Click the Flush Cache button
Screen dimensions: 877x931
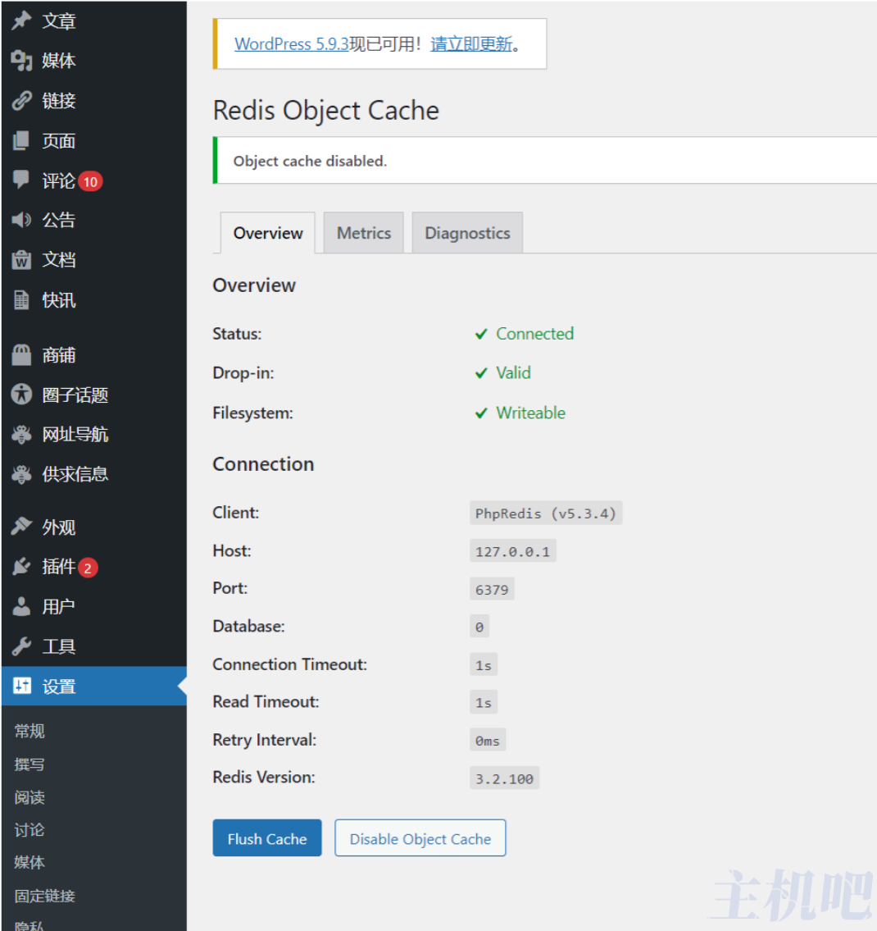pyautogui.click(x=267, y=837)
